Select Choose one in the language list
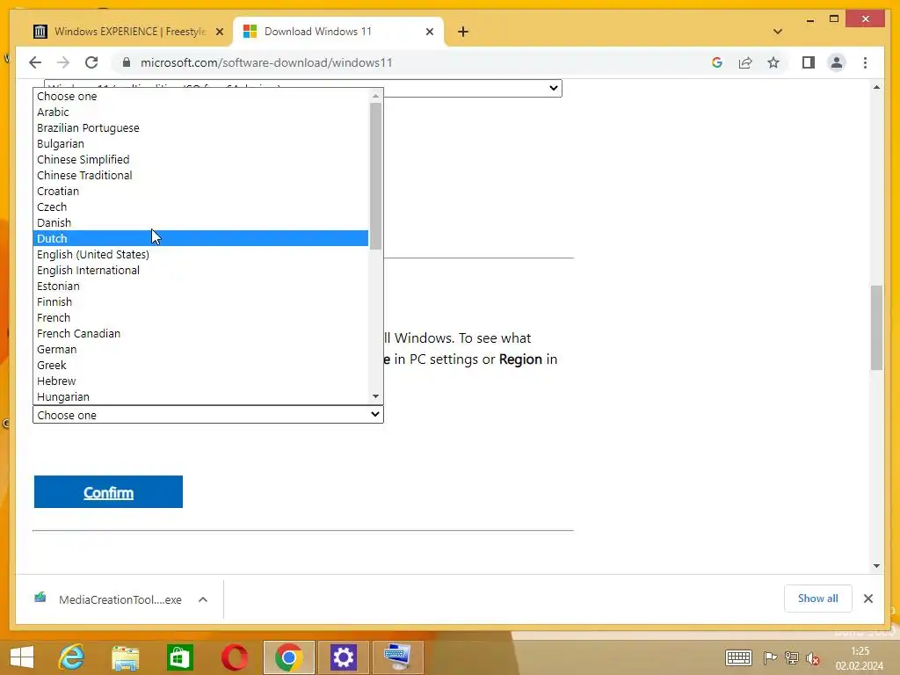Image resolution: width=900 pixels, height=675 pixels. tap(200, 96)
